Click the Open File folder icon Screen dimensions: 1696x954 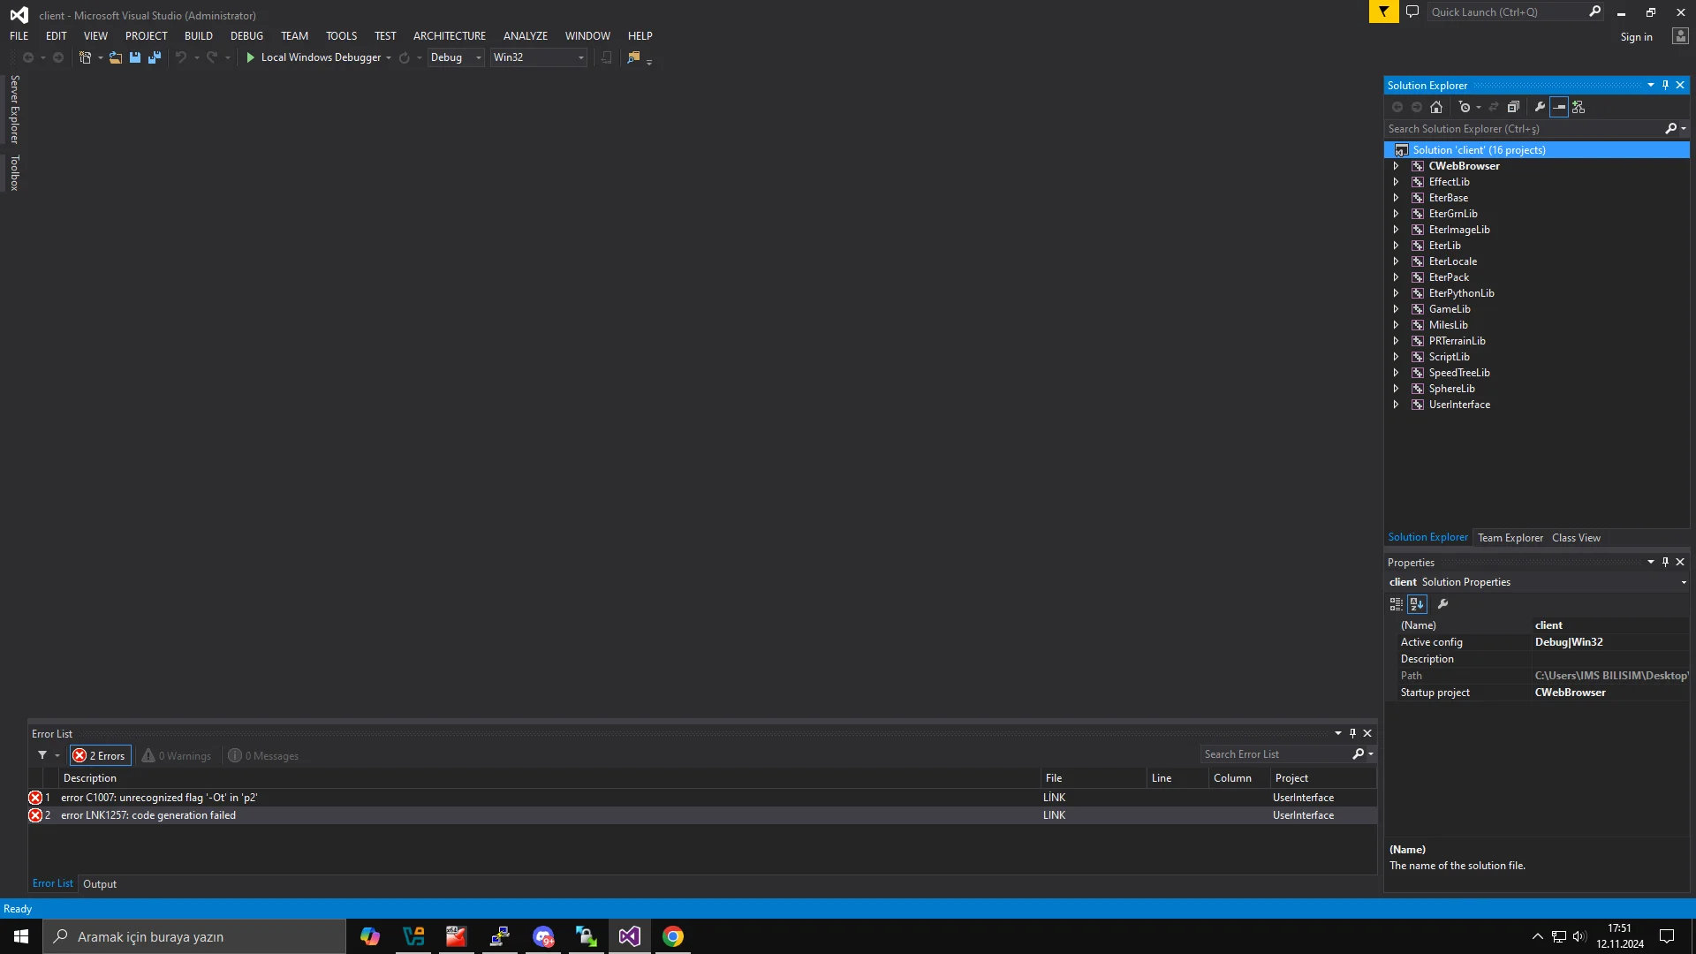pyautogui.click(x=116, y=57)
